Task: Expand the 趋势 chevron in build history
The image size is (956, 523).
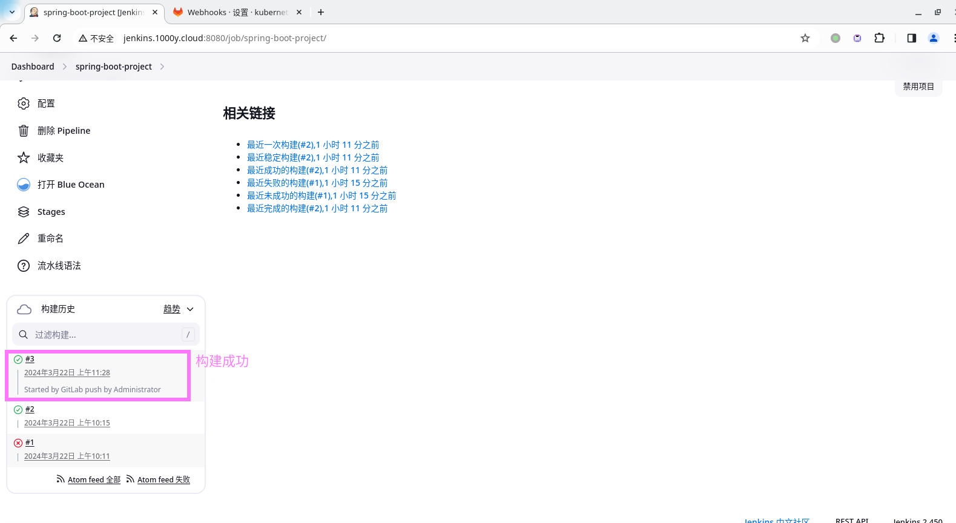Action: point(190,309)
